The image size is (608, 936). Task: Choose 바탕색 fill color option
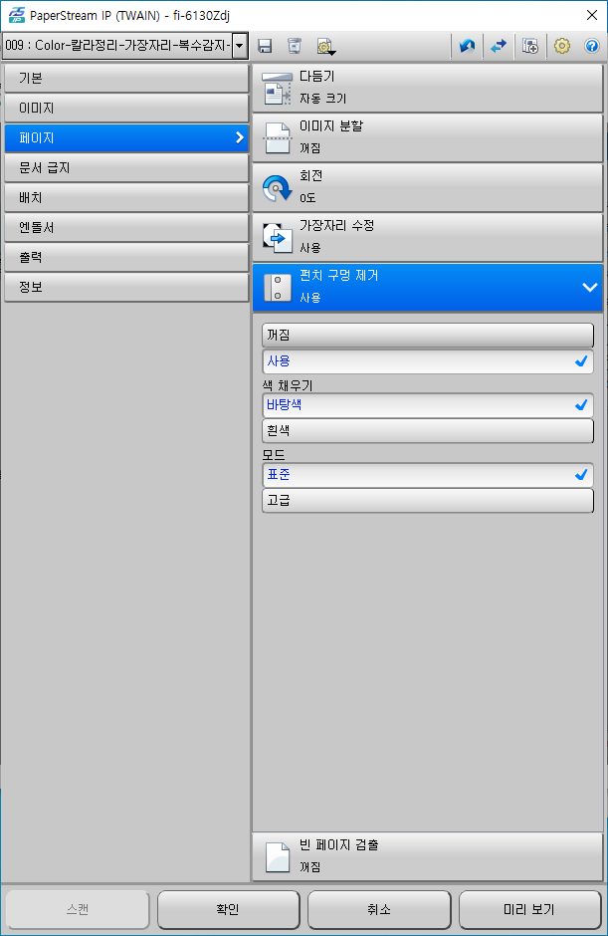[427, 405]
